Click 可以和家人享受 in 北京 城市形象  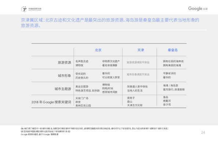click(x=111, y=77)
